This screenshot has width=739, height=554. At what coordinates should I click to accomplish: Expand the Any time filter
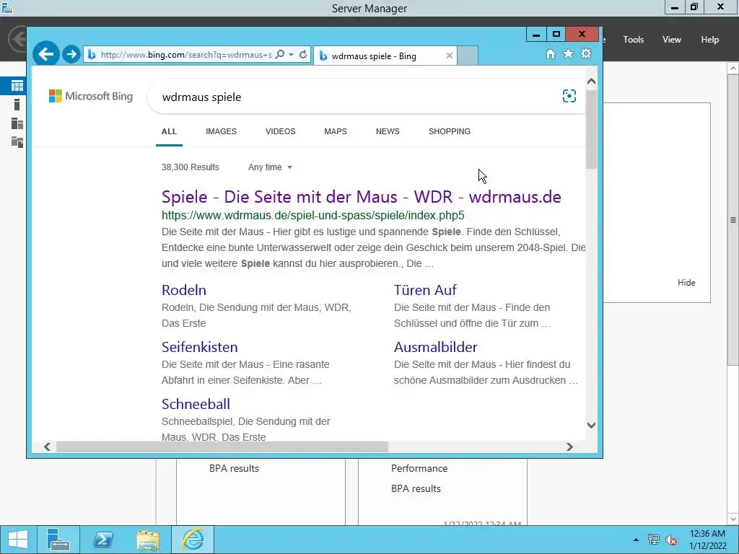pos(270,167)
